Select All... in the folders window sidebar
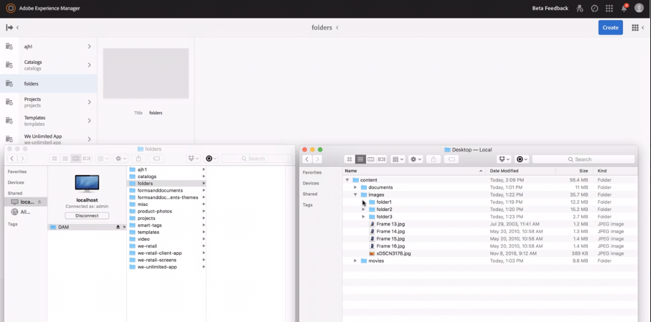The image size is (651, 322). [25, 212]
